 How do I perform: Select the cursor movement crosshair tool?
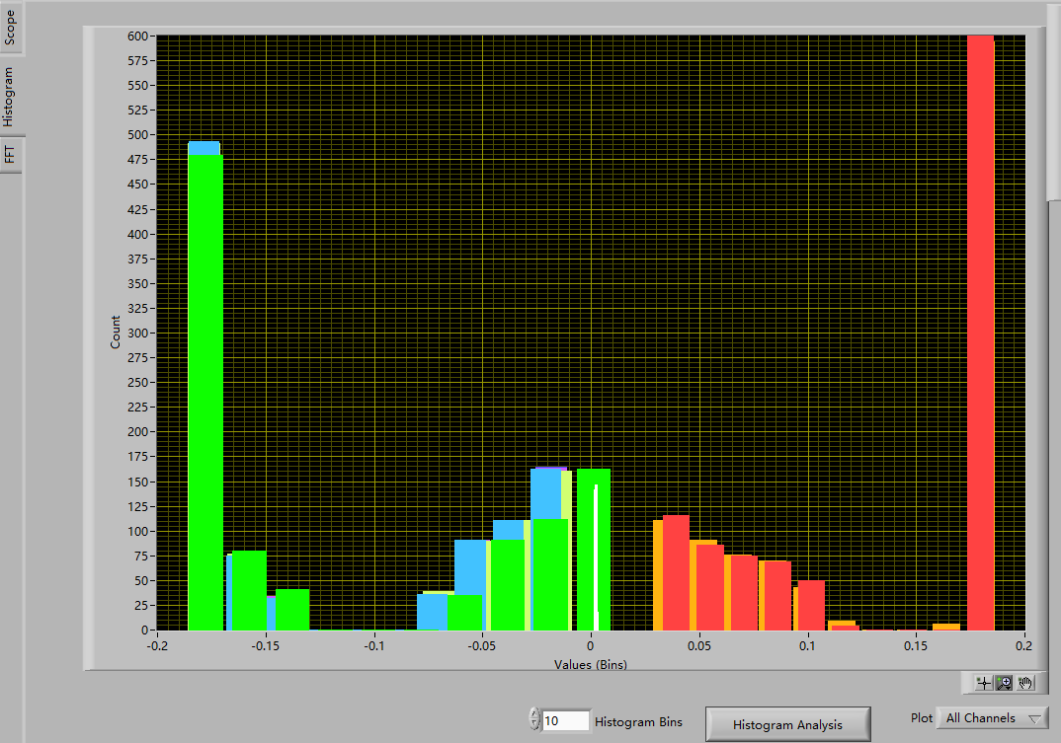click(983, 683)
